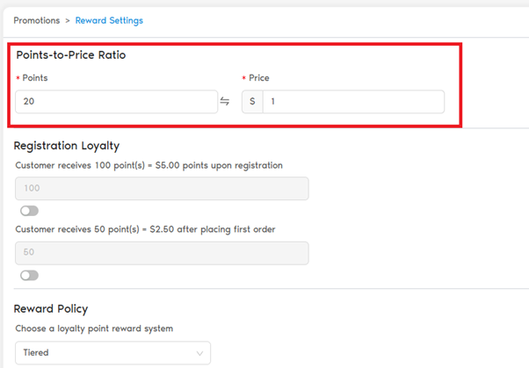Click the first order points field showing 50
This screenshot has height=368, width=529.
[162, 253]
